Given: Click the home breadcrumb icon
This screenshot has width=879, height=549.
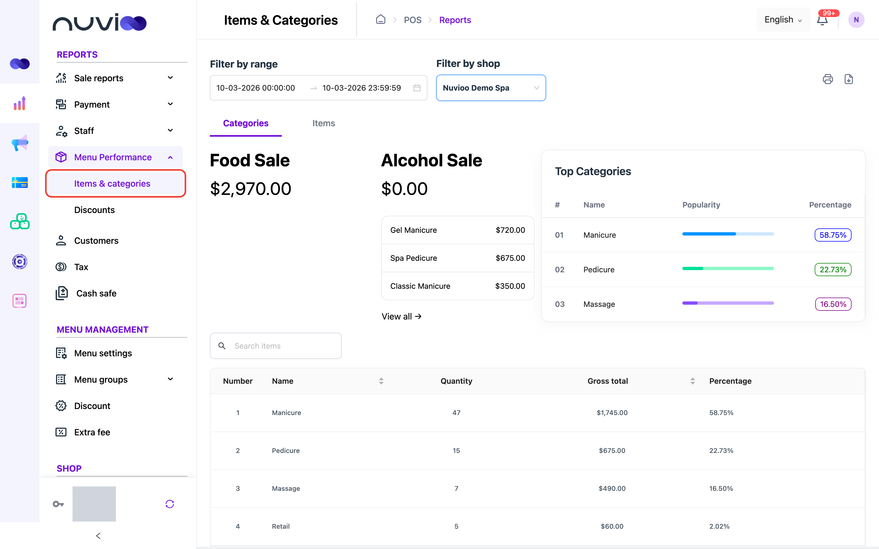Looking at the screenshot, I should tap(380, 19).
